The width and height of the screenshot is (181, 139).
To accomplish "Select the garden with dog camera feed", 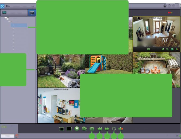I will click(x=61, y=71).
